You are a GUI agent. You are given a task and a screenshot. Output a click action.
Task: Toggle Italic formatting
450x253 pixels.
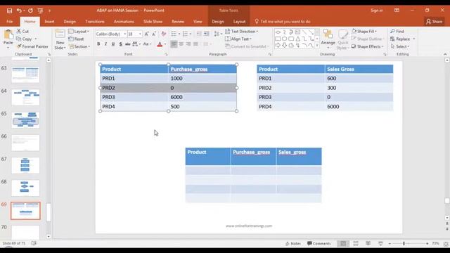[105, 44]
